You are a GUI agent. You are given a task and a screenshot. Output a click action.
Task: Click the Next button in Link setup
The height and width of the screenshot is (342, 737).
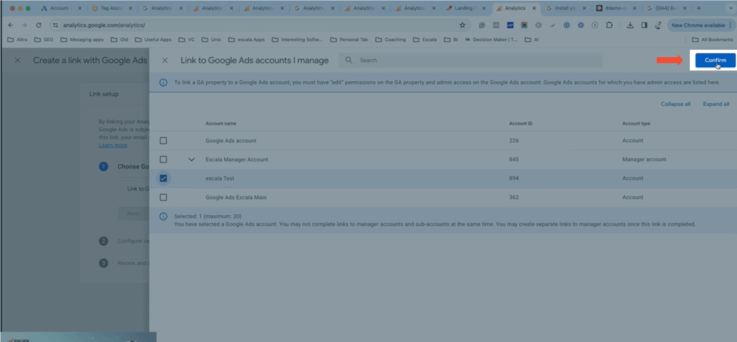click(x=133, y=213)
